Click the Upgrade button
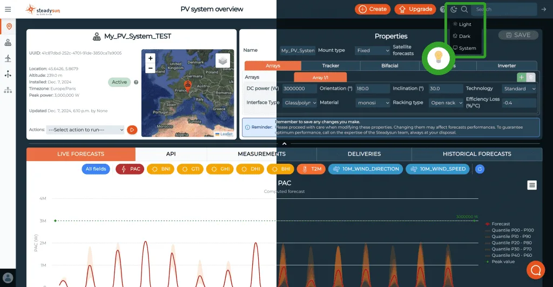Screen dimensions: 553x287 415,9
